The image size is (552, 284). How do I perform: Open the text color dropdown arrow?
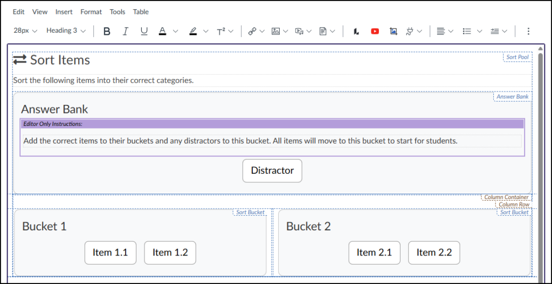click(175, 31)
